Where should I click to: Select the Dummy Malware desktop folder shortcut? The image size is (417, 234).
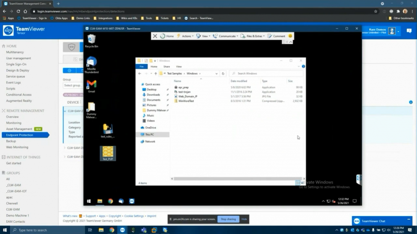coord(92,110)
